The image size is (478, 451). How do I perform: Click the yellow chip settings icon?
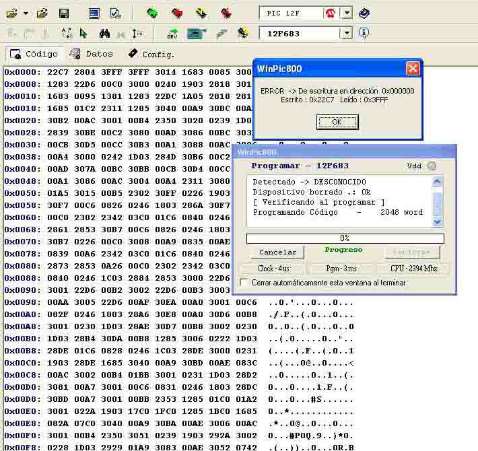click(x=242, y=33)
